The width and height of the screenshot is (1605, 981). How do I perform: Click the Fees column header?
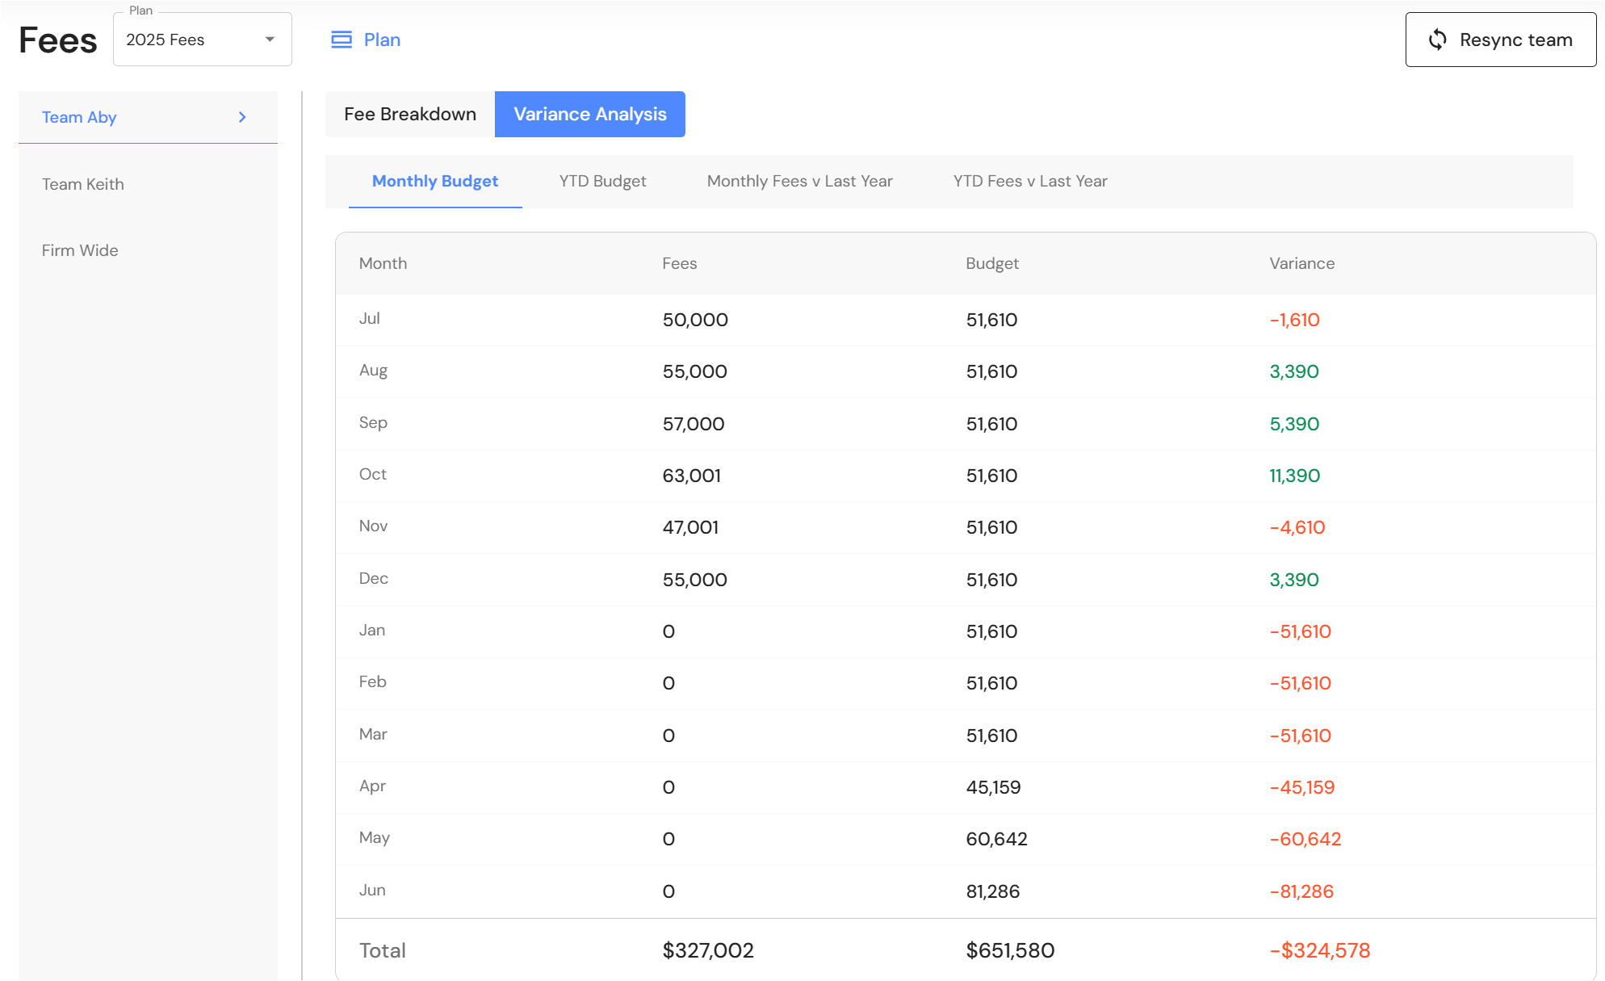point(679,263)
